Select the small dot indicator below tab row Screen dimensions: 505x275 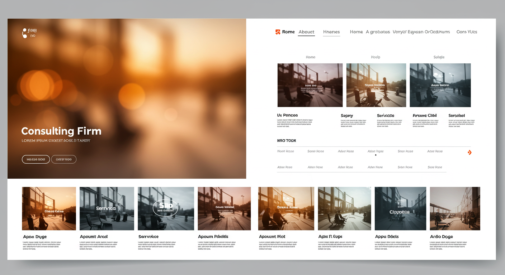[x=376, y=155]
